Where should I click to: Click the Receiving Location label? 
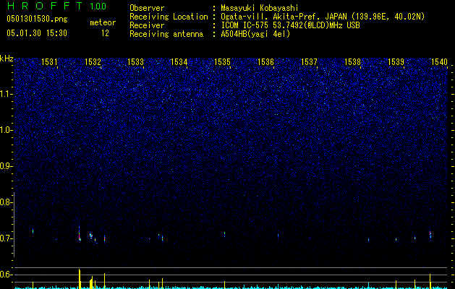(169, 17)
